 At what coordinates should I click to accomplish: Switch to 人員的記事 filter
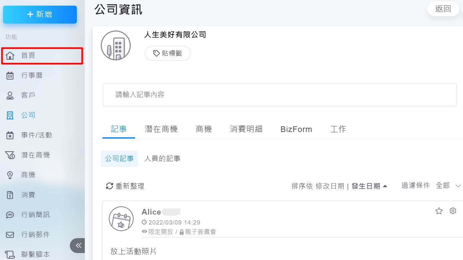162,159
